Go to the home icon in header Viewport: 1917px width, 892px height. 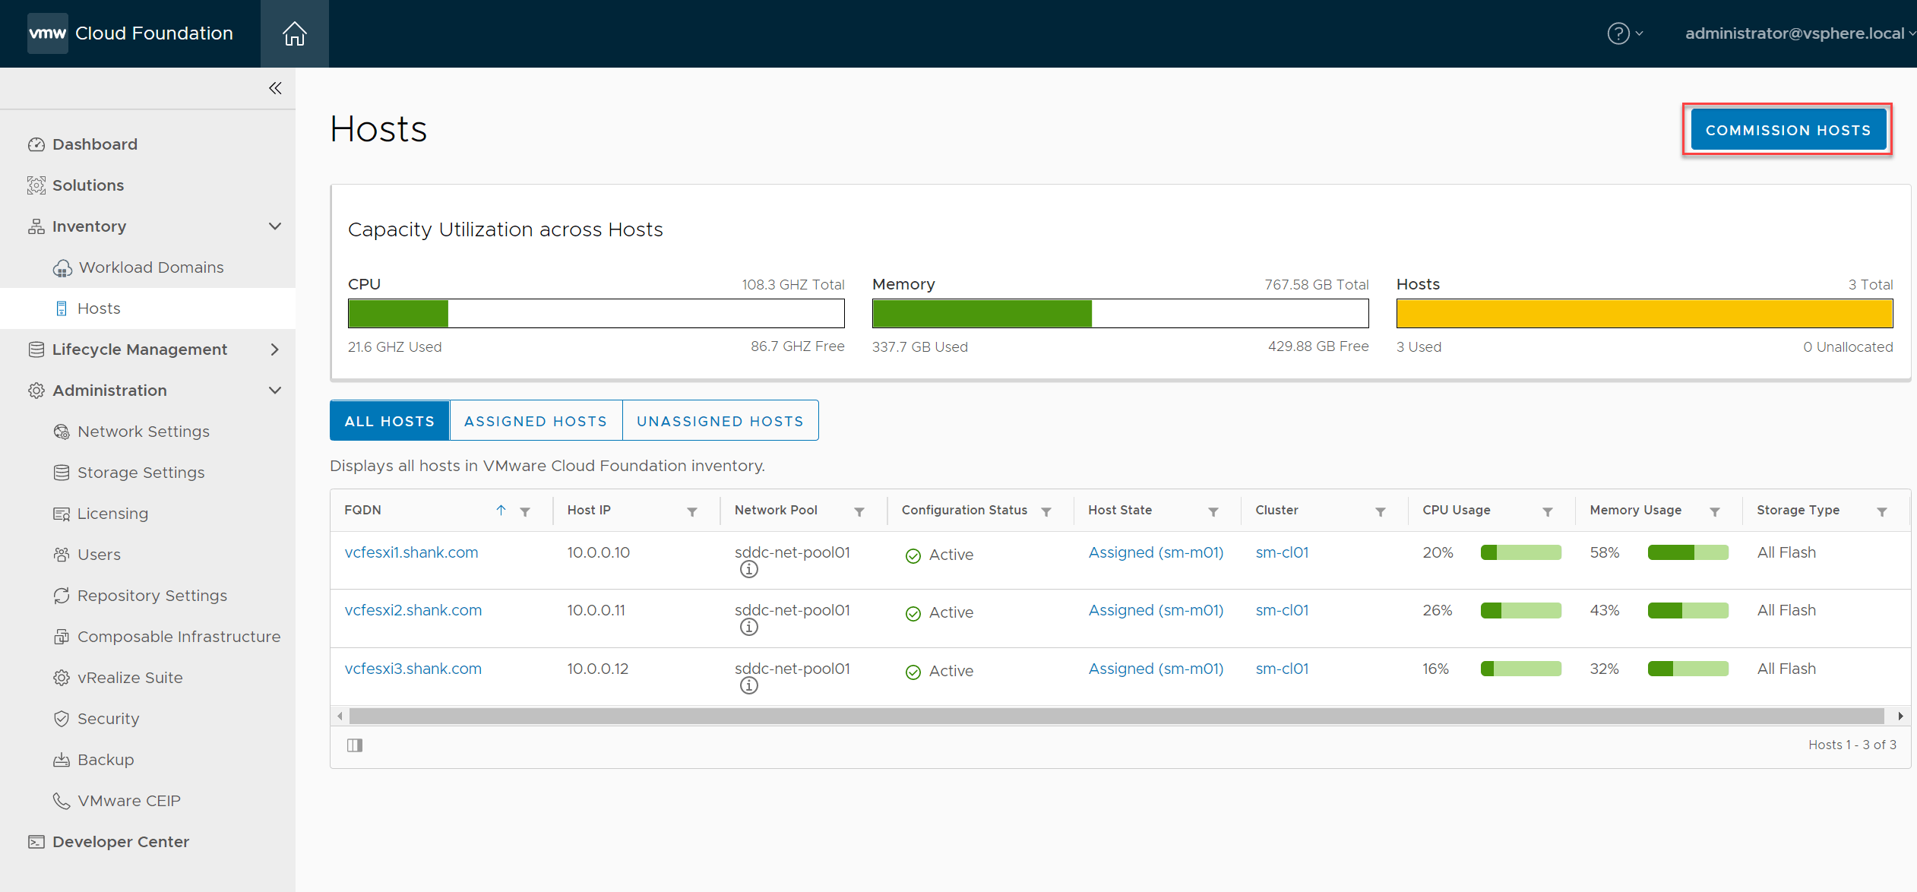[294, 33]
